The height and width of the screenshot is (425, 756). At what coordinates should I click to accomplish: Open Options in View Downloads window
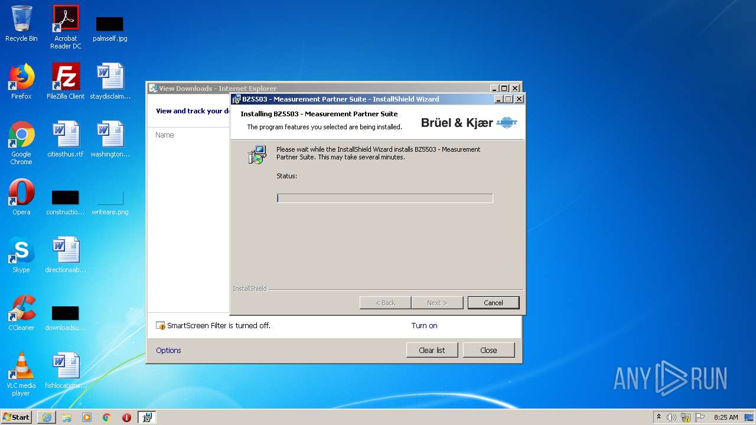[x=168, y=350]
